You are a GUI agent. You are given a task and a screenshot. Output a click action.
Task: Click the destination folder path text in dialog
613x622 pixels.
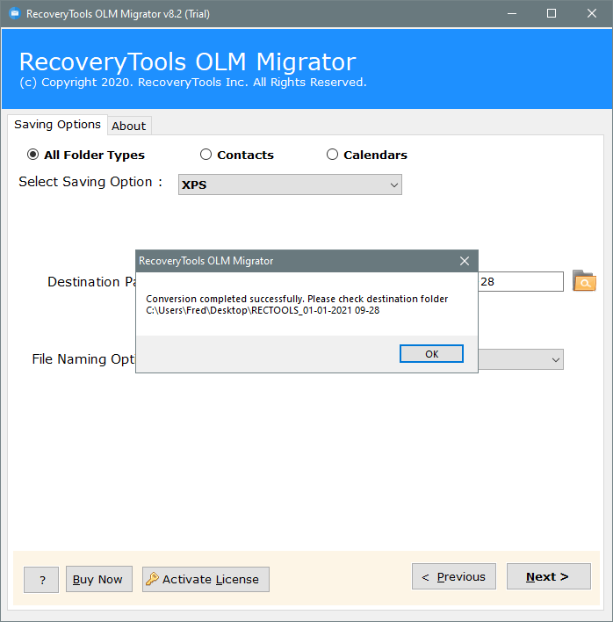point(263,310)
